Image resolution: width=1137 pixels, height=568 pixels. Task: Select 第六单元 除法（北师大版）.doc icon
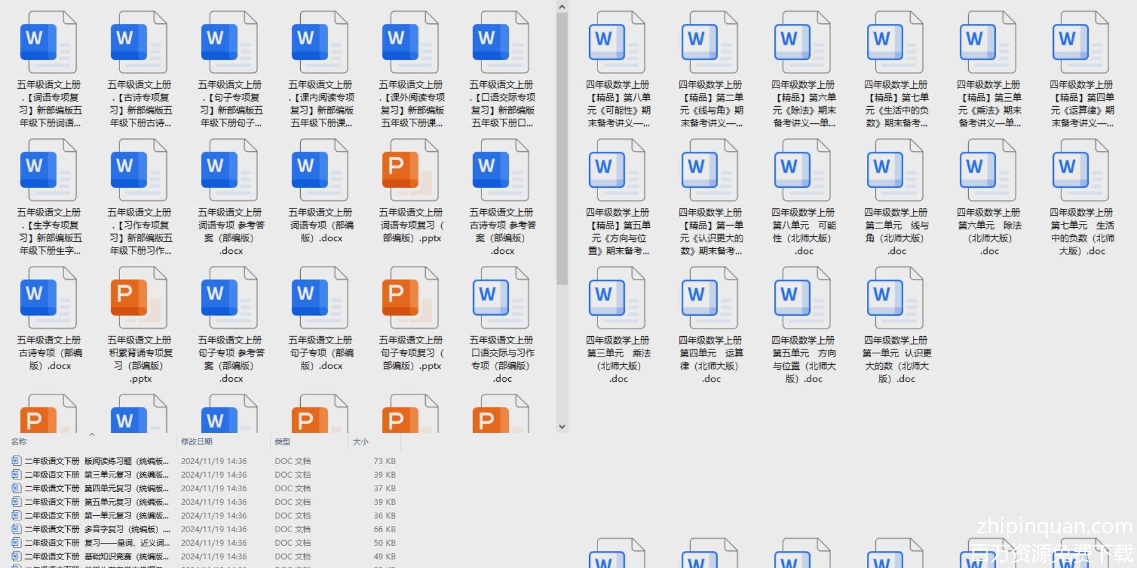click(x=988, y=171)
